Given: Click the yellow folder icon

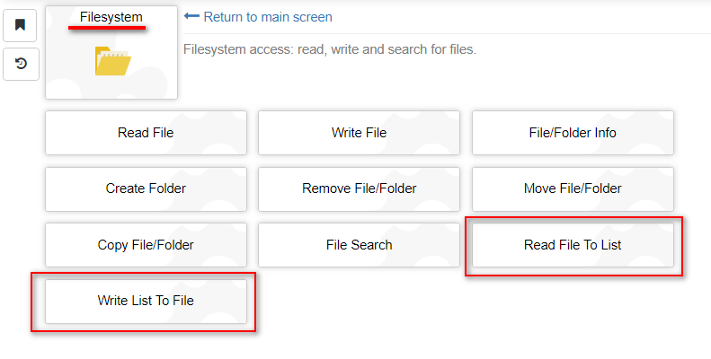Looking at the screenshot, I should [112, 61].
